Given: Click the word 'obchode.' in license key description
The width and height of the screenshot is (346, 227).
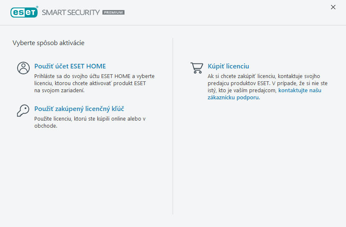Looking at the screenshot, I should pyautogui.click(x=45, y=126).
